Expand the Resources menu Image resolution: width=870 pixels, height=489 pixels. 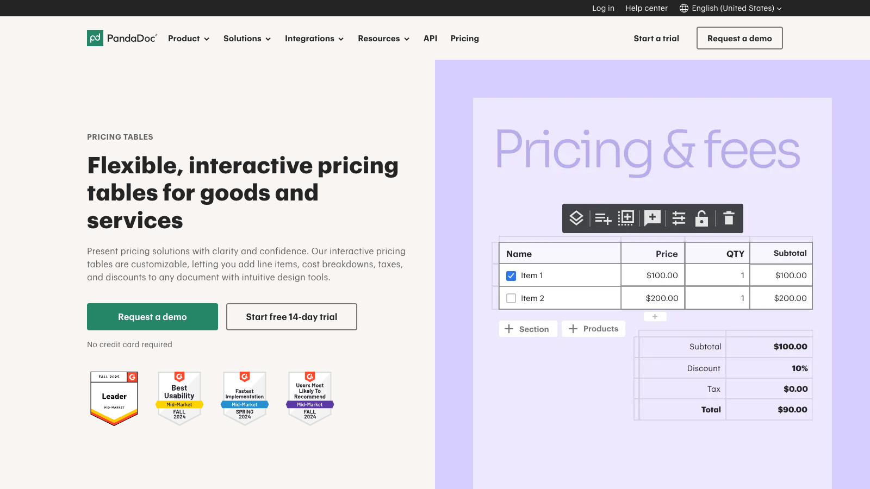[x=383, y=39]
